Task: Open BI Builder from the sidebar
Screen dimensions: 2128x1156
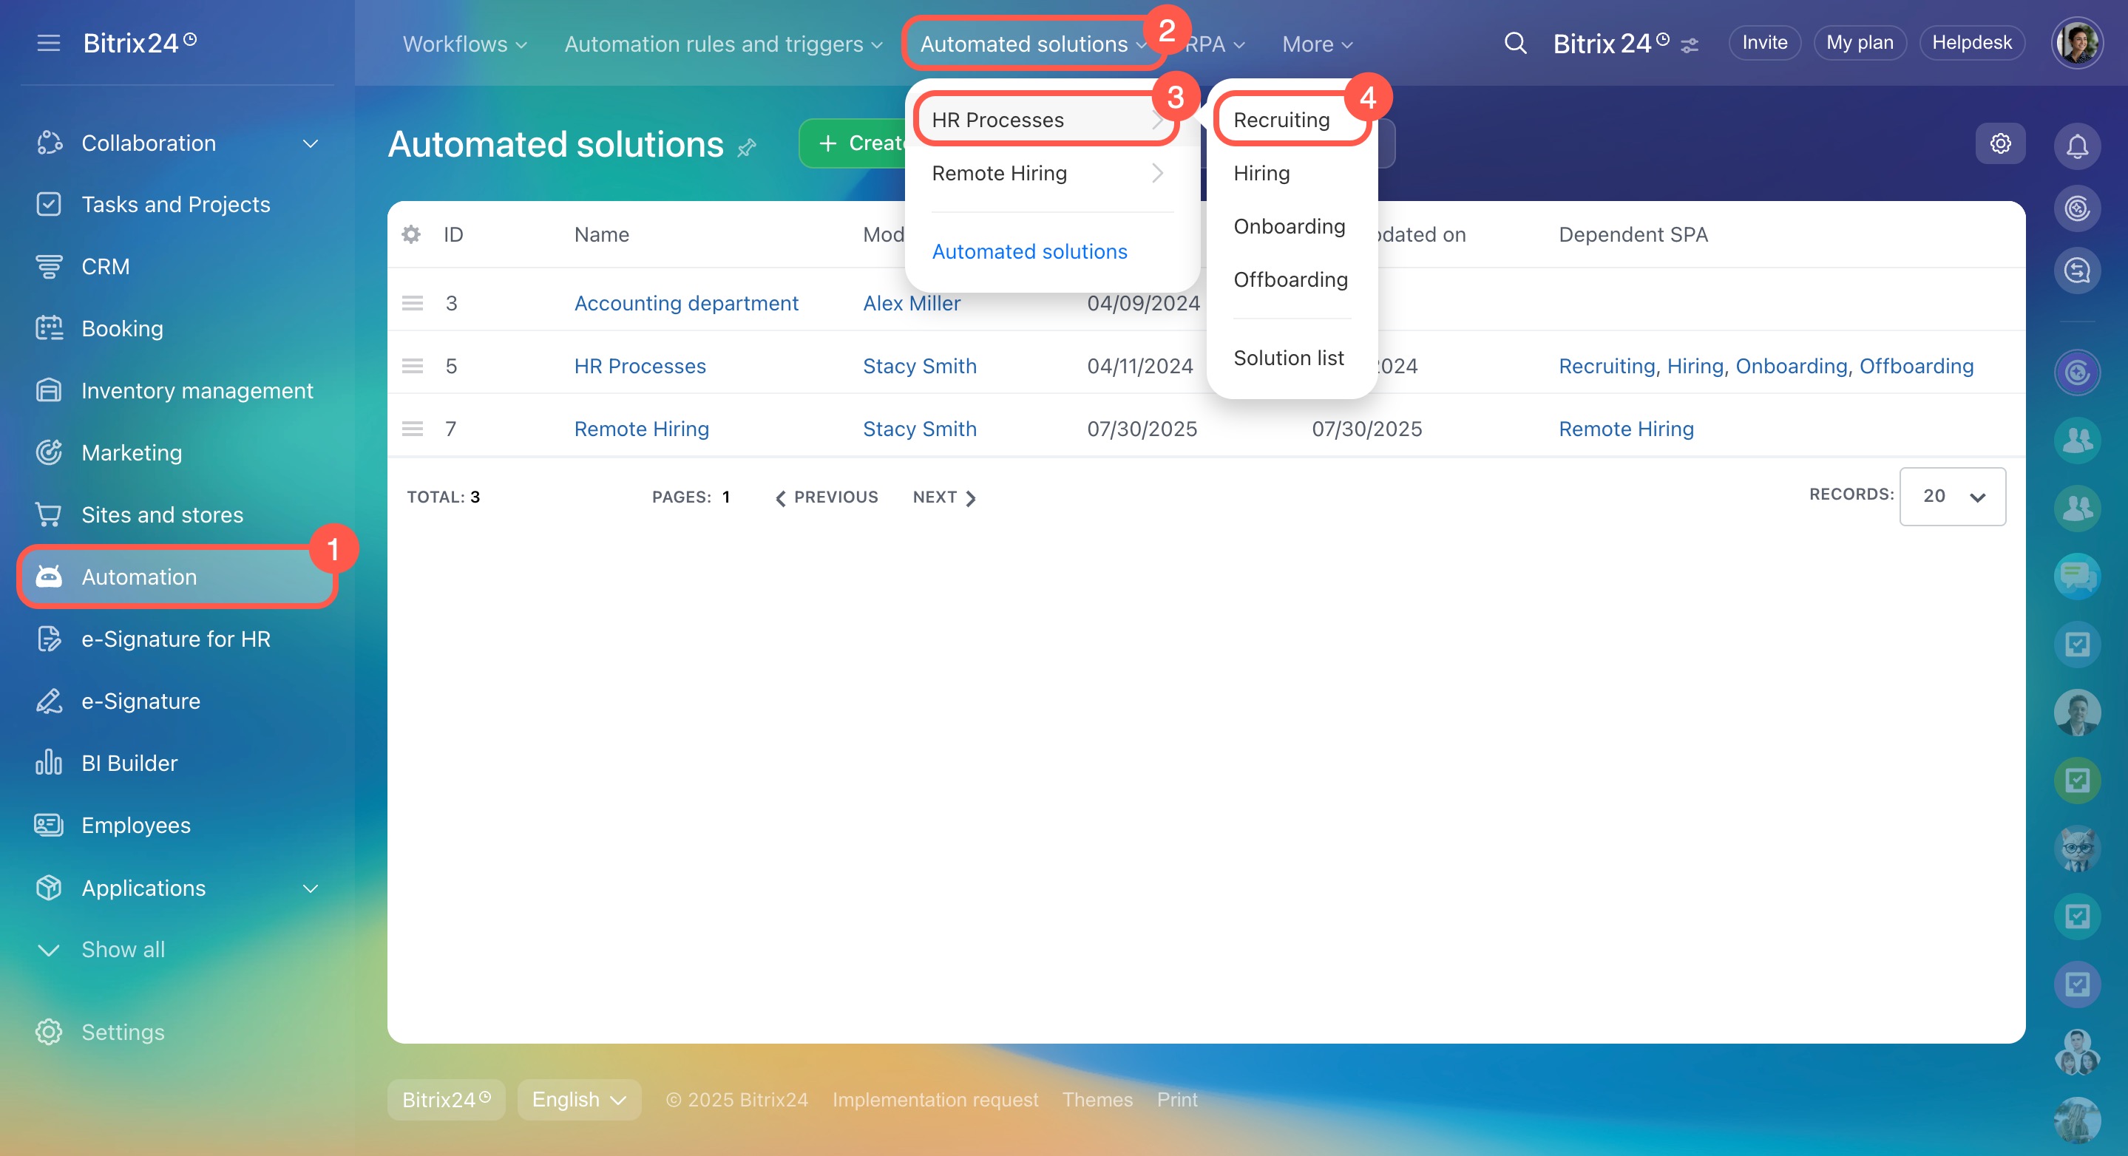Action: pyautogui.click(x=129, y=763)
